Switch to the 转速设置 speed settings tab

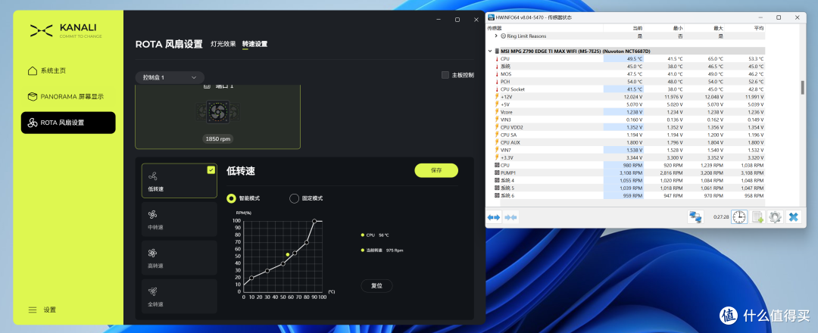tap(254, 44)
